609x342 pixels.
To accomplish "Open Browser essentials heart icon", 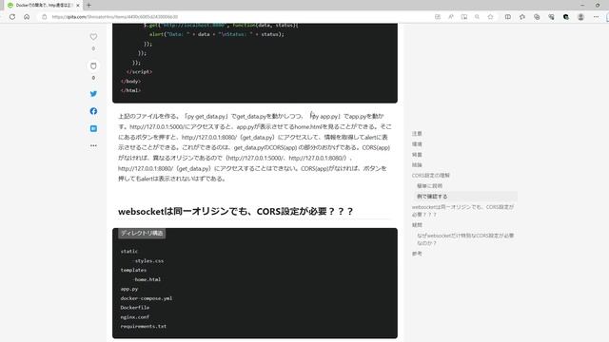I will [551, 17].
